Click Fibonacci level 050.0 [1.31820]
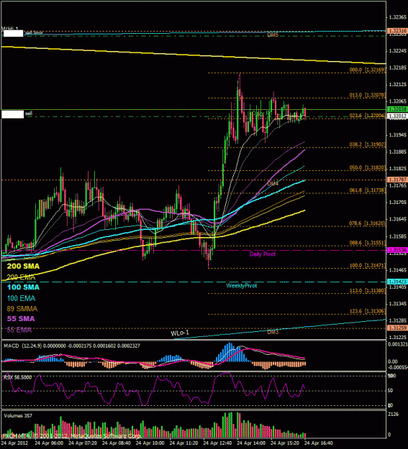408x449 pixels. click(x=367, y=168)
